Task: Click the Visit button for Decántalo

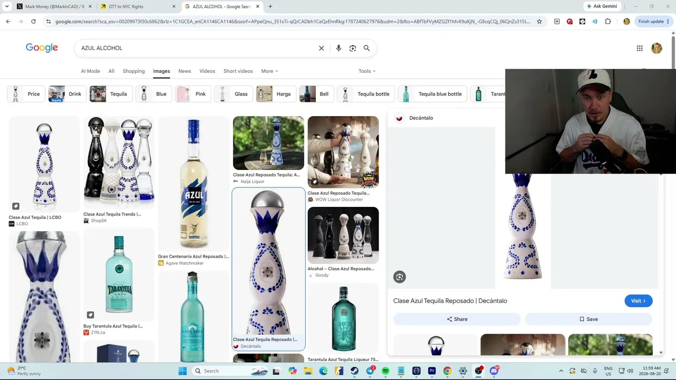Action: 639,301
